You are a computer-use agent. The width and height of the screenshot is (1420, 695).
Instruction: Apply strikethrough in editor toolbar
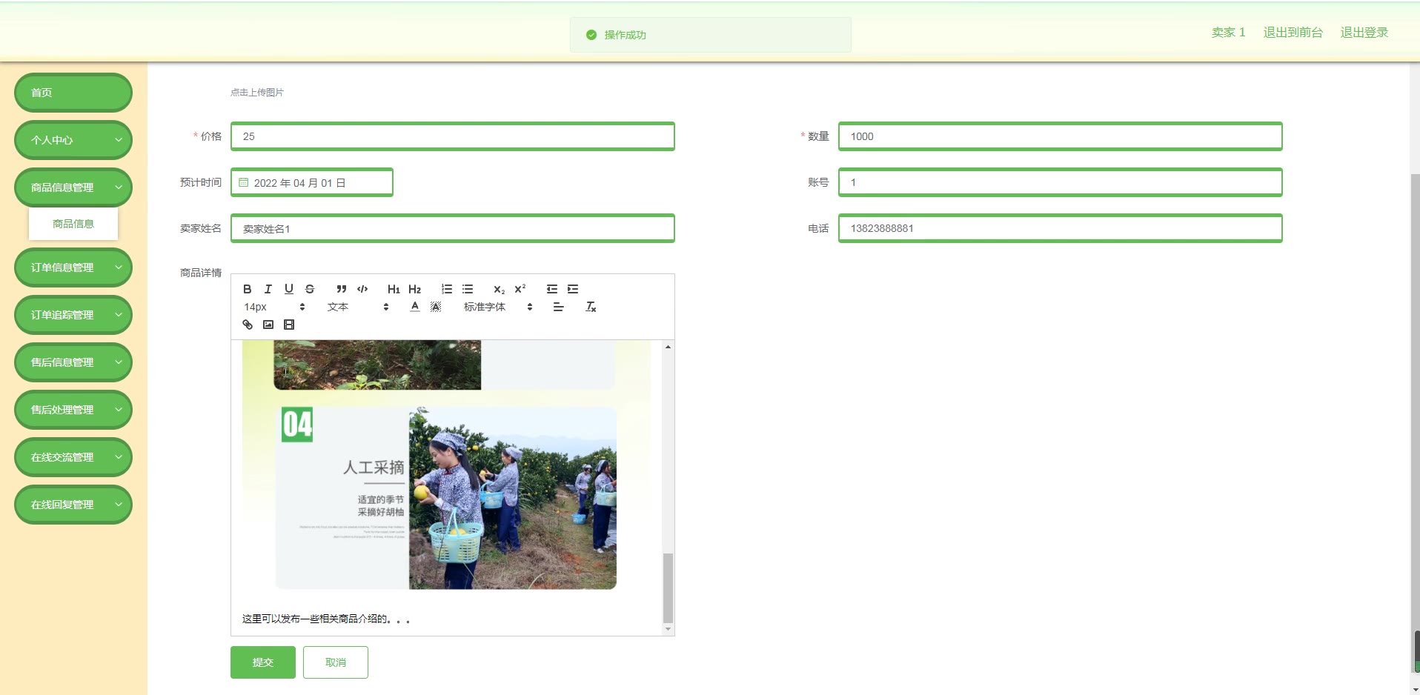(310, 289)
